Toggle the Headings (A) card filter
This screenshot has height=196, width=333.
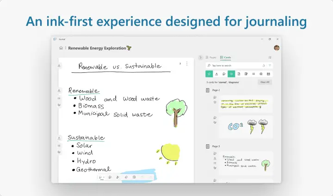[x=216, y=74]
